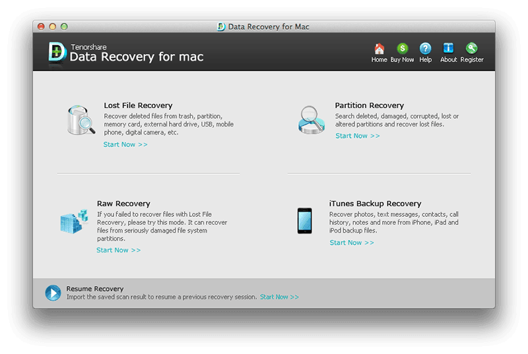
Task: Click the Tenorshare D logo
Action: pos(57,53)
